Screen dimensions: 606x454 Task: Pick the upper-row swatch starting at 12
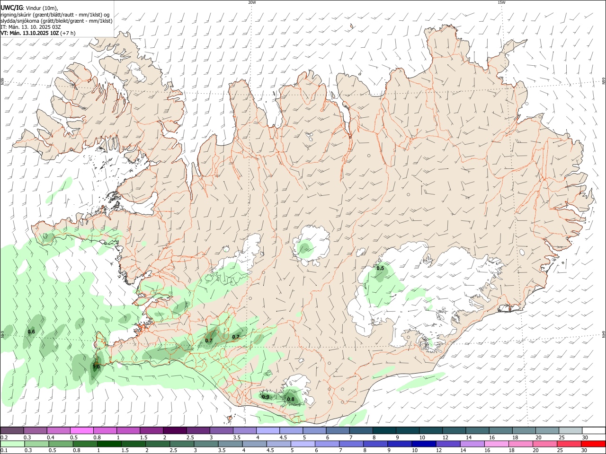pyautogui.click(x=454, y=430)
